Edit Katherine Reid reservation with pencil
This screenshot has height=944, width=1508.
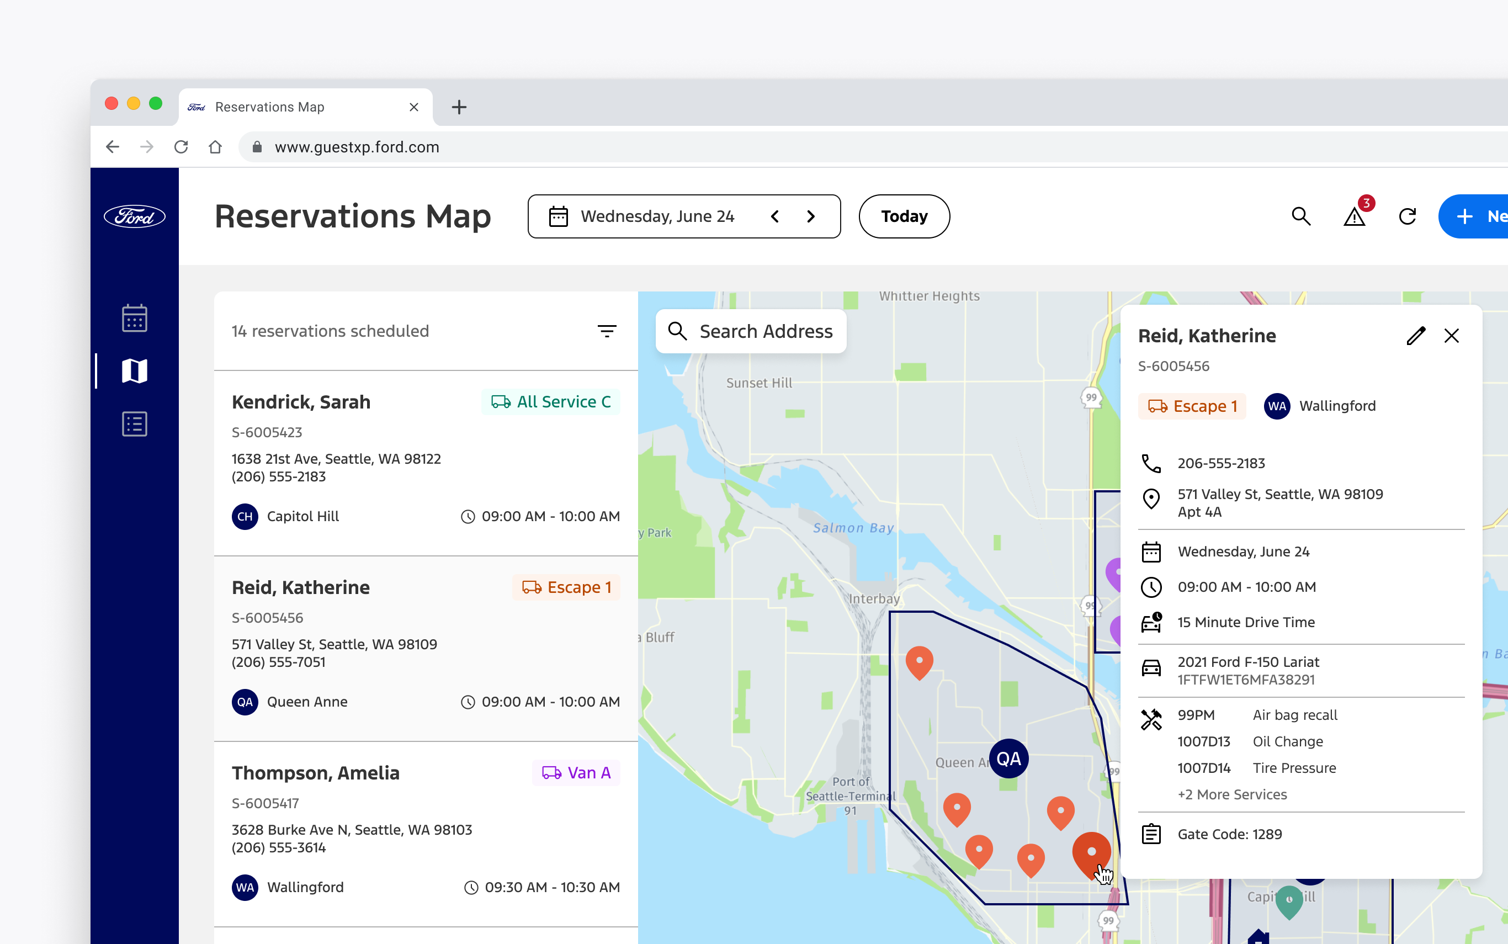tap(1416, 336)
